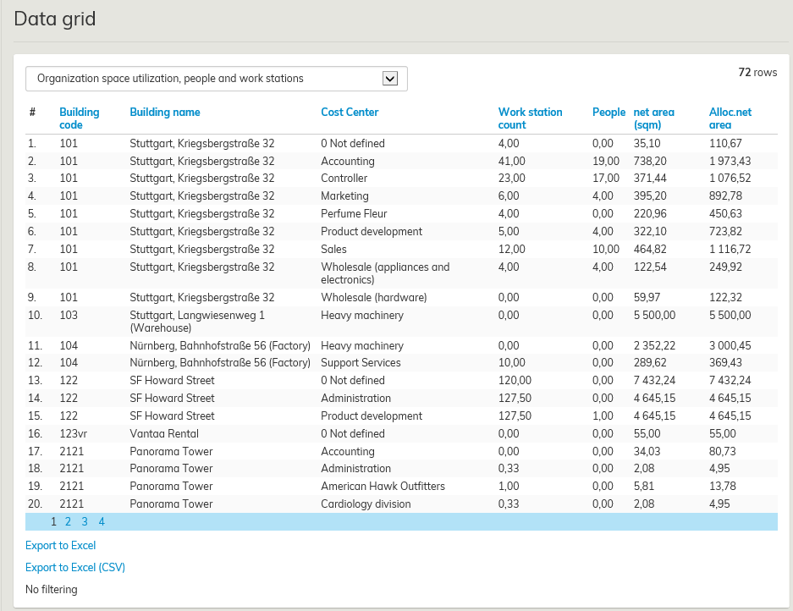Click Export to Excel (CSV) link
Viewport: 793px width, 611px height.
pos(75,567)
